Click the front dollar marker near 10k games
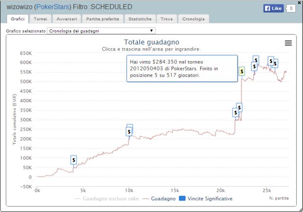Screen dimensions: 303x212 [x=129, y=132]
